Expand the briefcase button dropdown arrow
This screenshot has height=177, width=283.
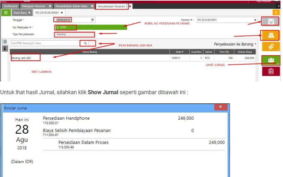278,63
